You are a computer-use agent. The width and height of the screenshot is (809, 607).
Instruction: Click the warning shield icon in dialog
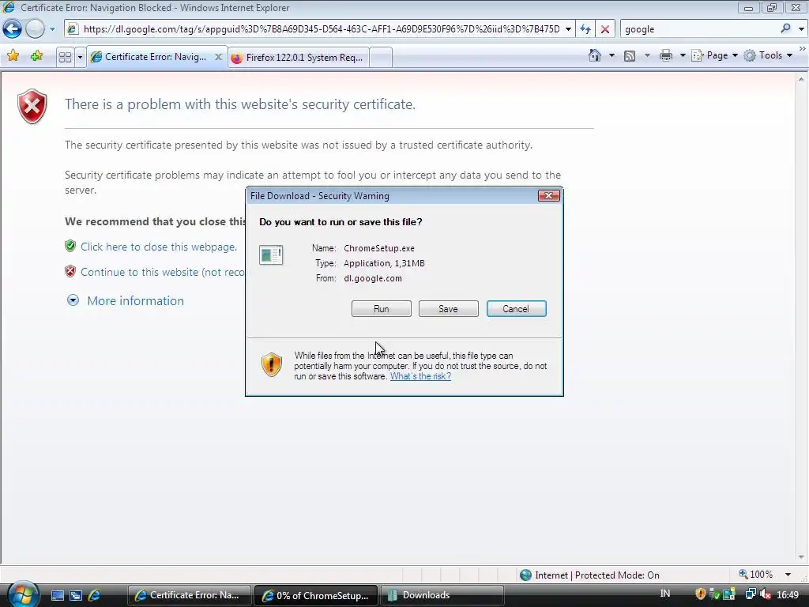coord(272,364)
